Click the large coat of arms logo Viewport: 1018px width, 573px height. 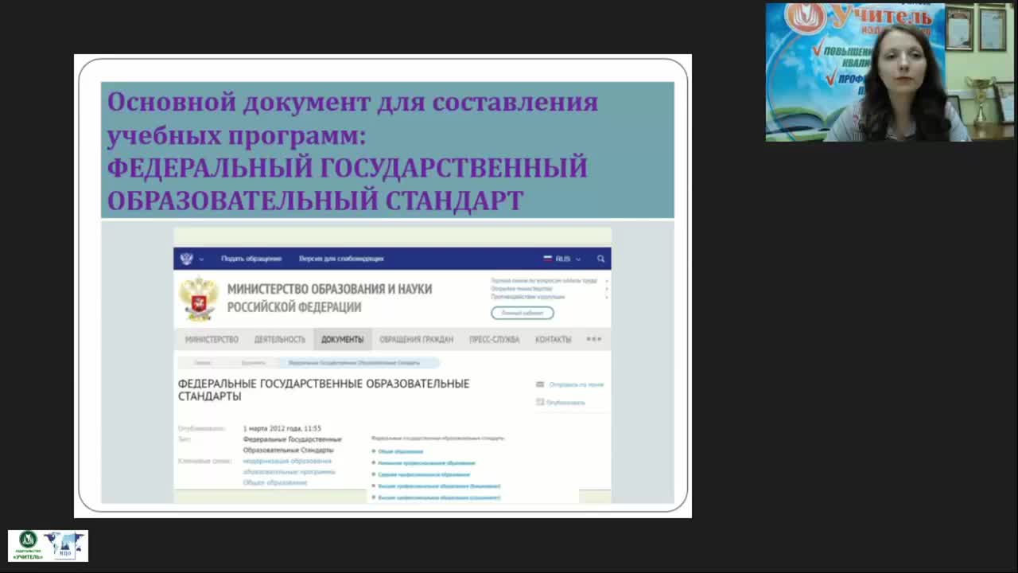tap(198, 298)
